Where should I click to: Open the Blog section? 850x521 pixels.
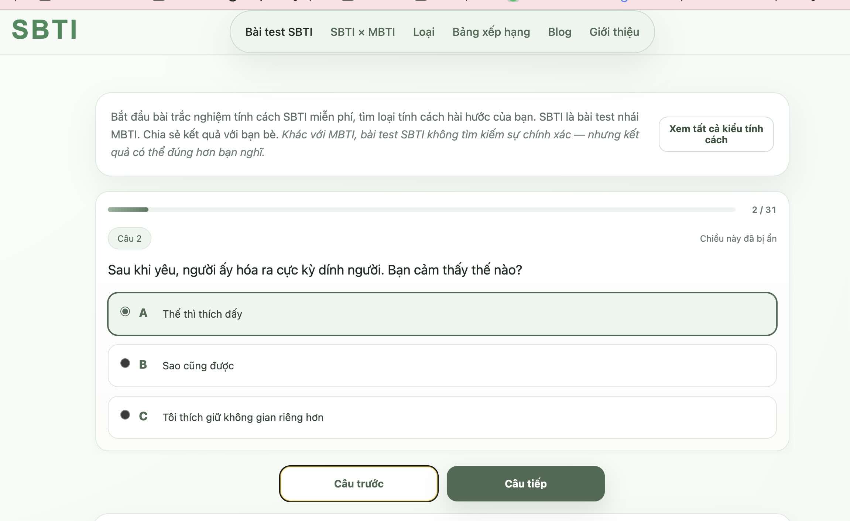[x=559, y=32]
